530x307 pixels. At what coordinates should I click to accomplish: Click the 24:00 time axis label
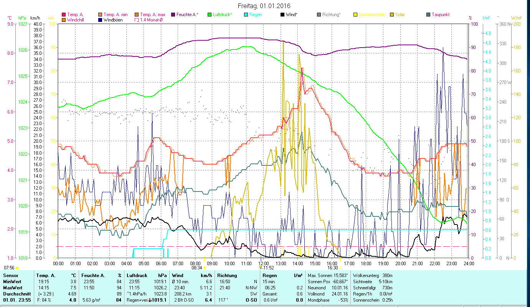click(x=469, y=263)
